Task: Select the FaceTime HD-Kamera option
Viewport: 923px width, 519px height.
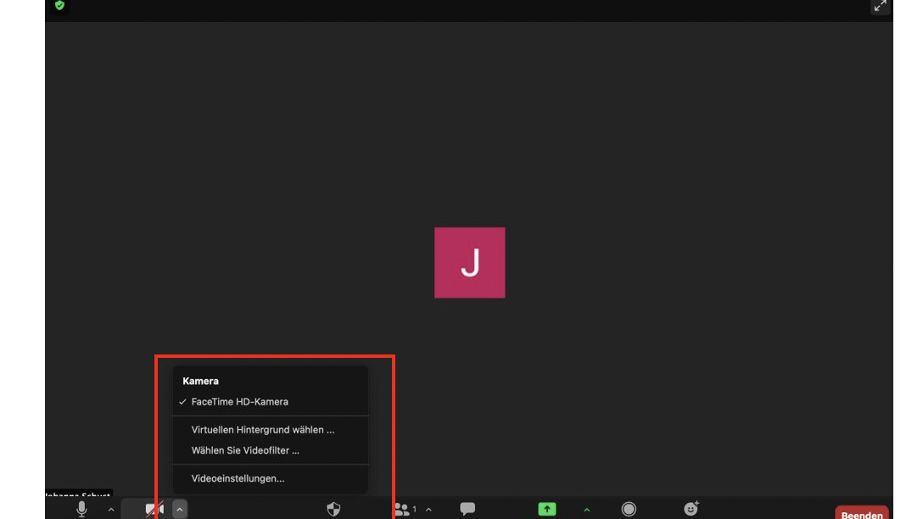Action: tap(239, 402)
